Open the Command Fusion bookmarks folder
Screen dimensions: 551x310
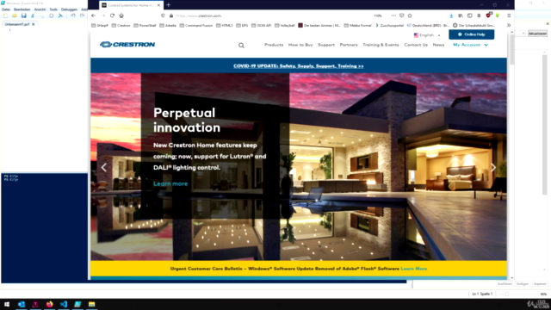click(196, 25)
